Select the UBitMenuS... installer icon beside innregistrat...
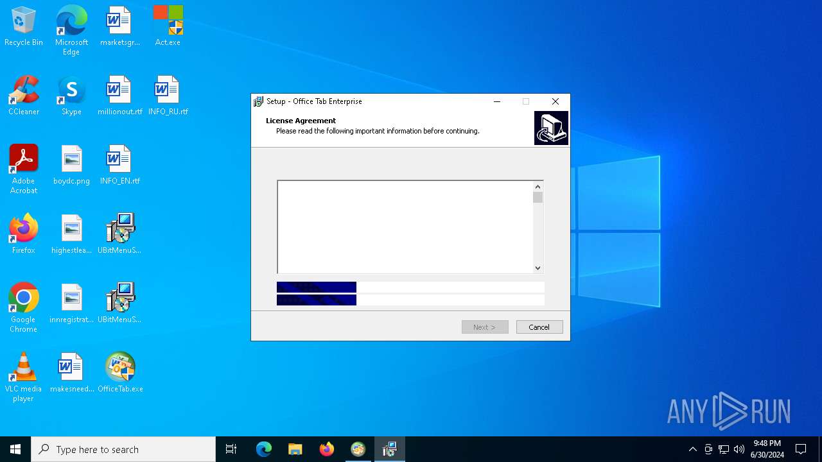The width and height of the screenshot is (822, 462). (119, 304)
